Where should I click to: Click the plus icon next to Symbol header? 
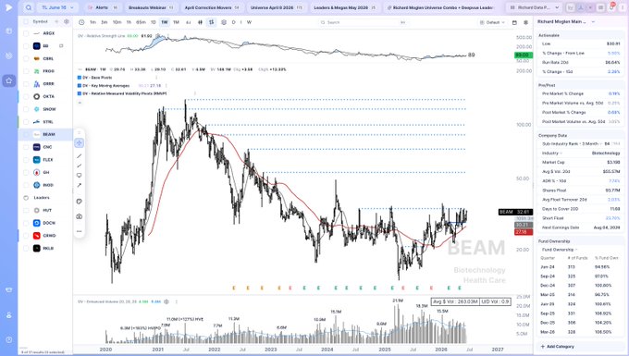pos(56,21)
